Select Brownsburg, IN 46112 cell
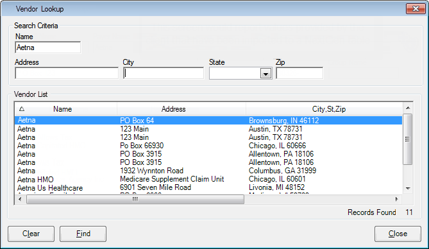Screen dimensions: 429x249 283,121
